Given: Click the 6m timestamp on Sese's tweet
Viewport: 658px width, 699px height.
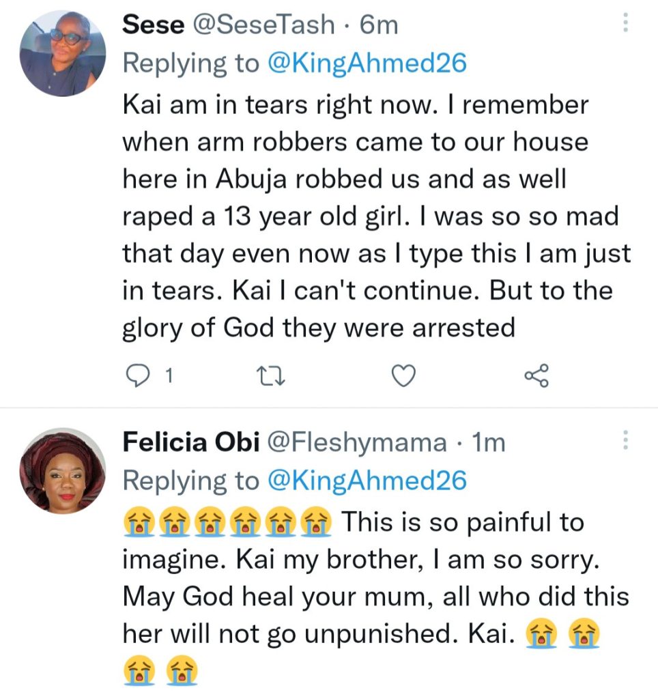Looking at the screenshot, I should point(378,25).
